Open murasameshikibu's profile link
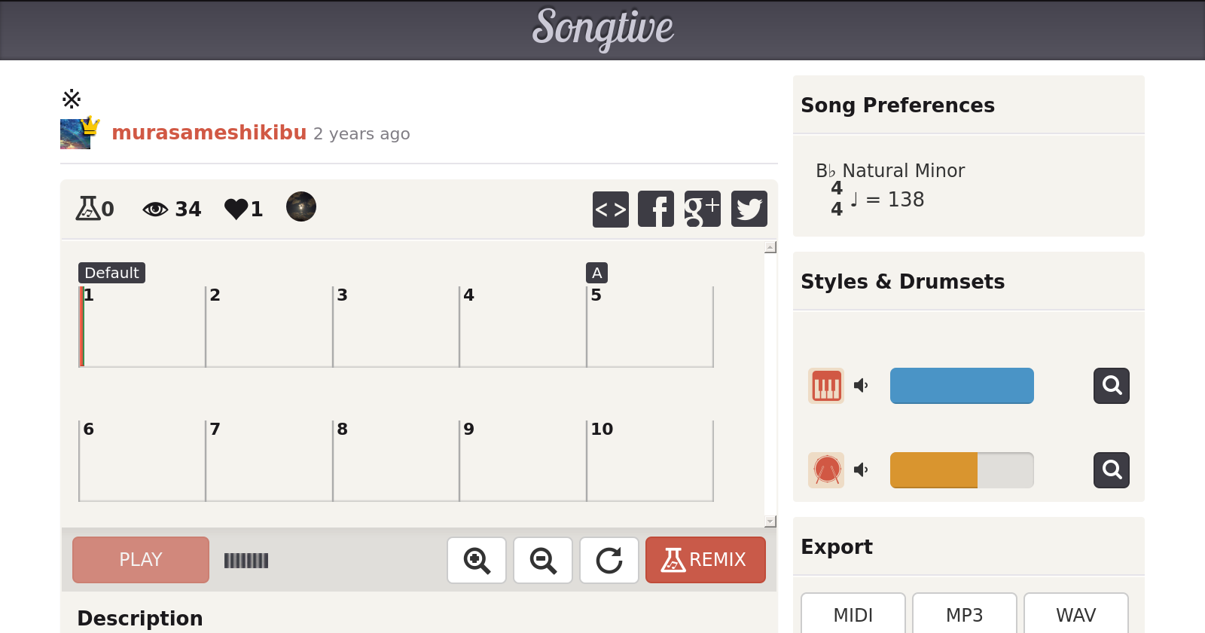1205x633 pixels. 209,133
